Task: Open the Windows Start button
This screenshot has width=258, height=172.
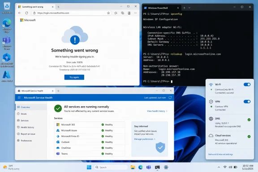Action: tap(89, 167)
